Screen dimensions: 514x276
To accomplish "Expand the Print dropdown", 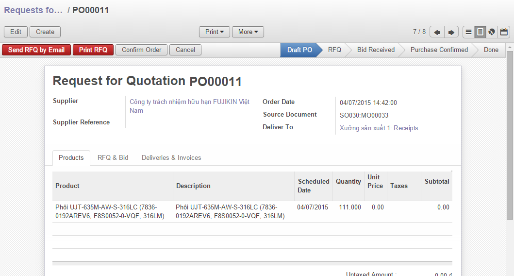I will [x=214, y=32].
